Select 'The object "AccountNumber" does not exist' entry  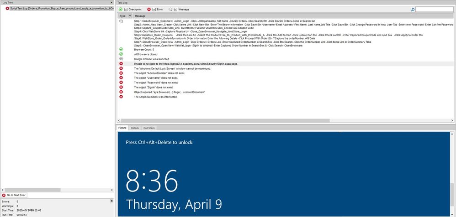[159, 73]
